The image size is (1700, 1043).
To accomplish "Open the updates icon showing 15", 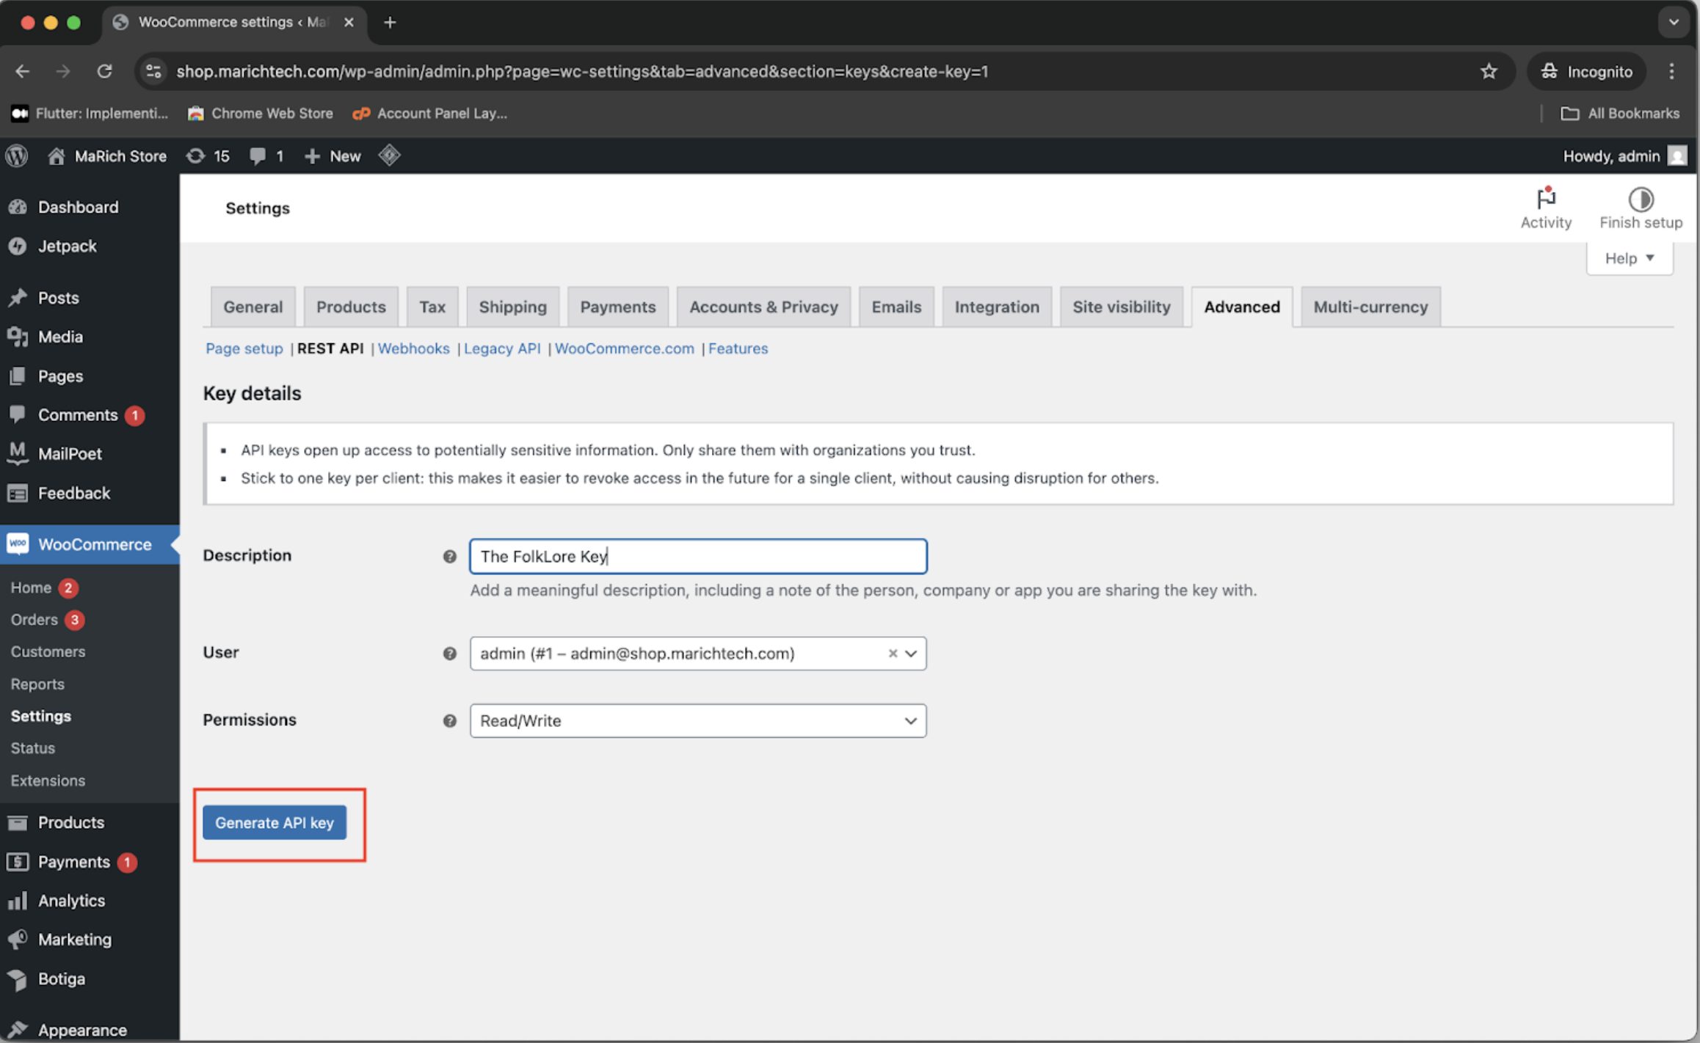I will 196,155.
